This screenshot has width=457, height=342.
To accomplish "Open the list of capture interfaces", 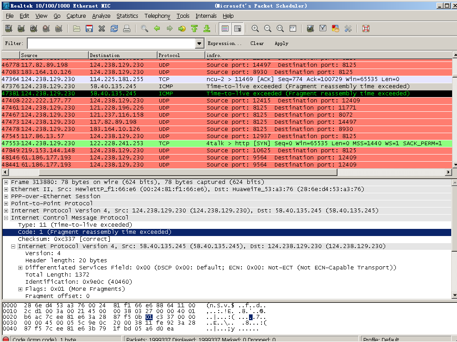I will pyautogui.click(x=9, y=28).
